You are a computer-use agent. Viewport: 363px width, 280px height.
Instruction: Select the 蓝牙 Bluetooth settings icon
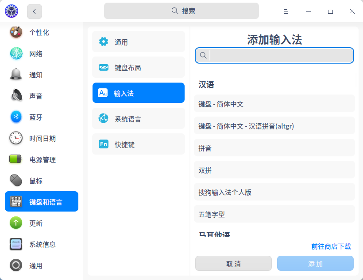pos(16,117)
